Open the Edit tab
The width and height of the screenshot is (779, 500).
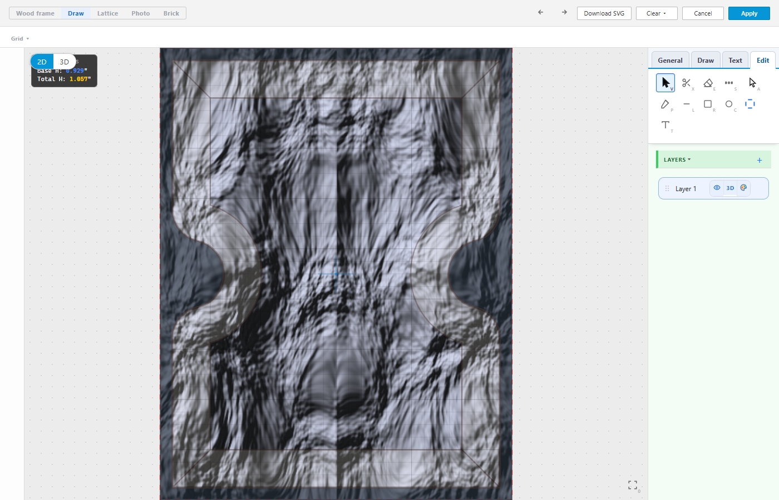pyautogui.click(x=763, y=60)
